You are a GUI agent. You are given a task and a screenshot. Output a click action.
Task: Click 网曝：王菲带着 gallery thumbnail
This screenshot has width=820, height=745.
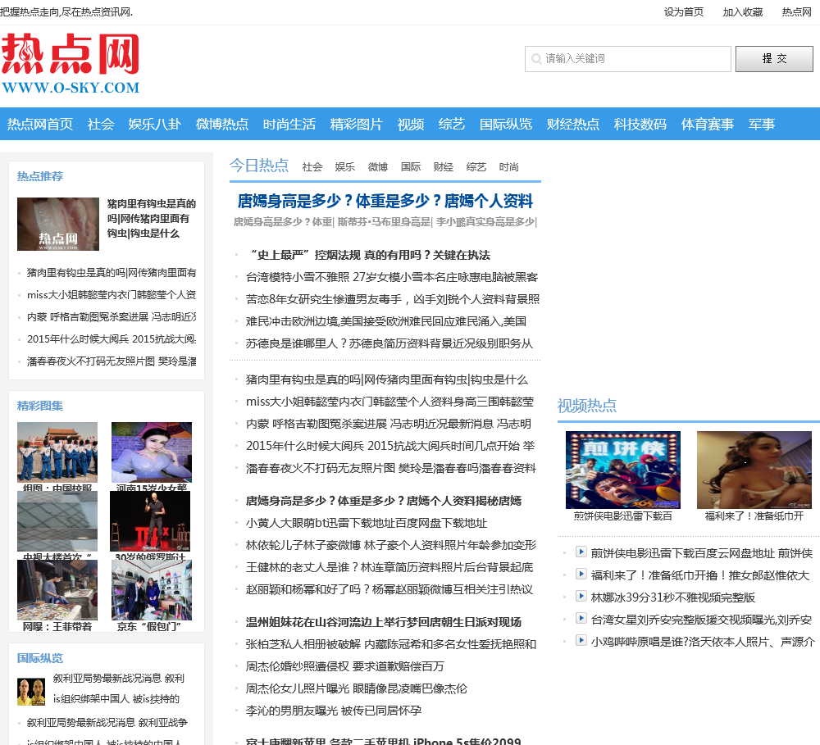point(57,590)
